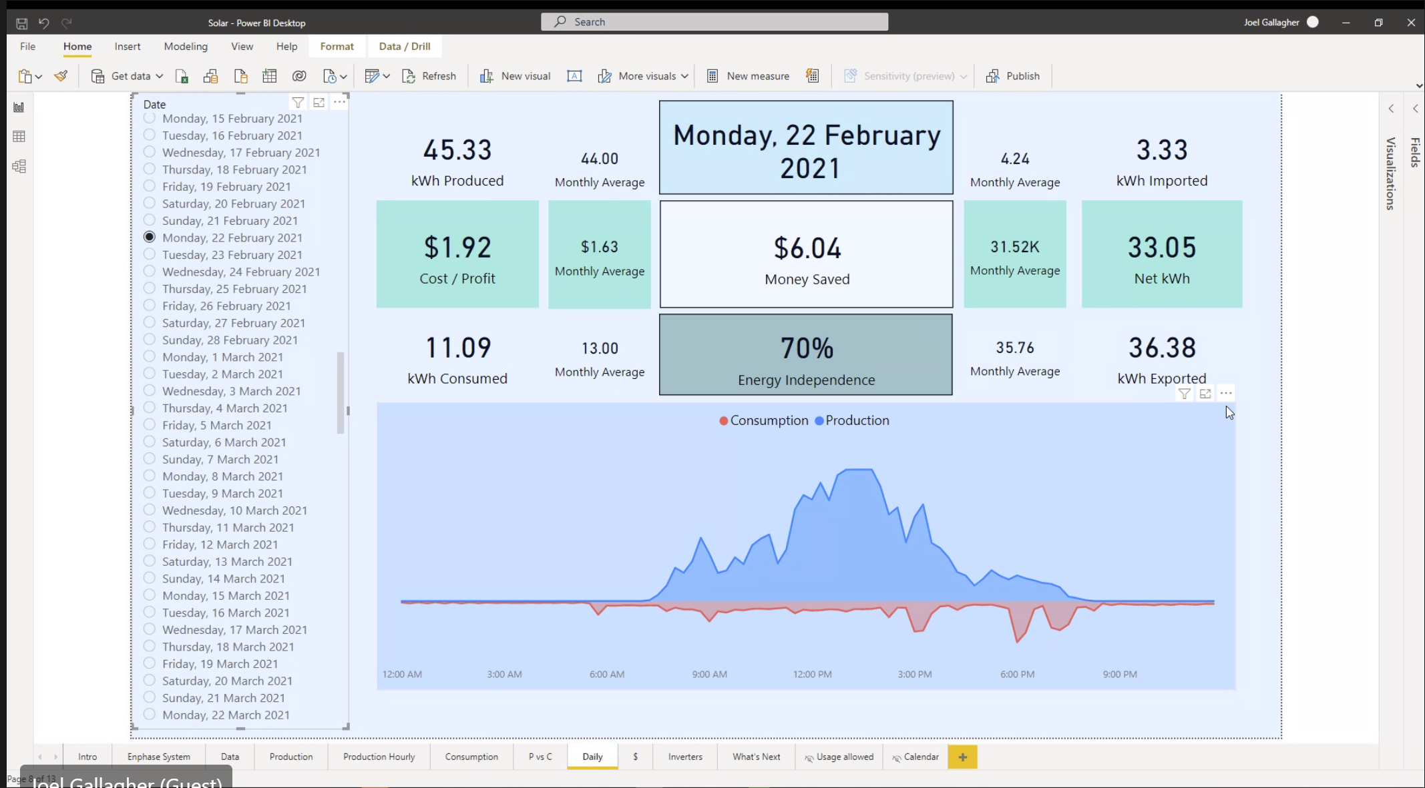The image size is (1425, 788).
Task: Select Sunday, 21 February 2021 option
Action: [x=150, y=220]
